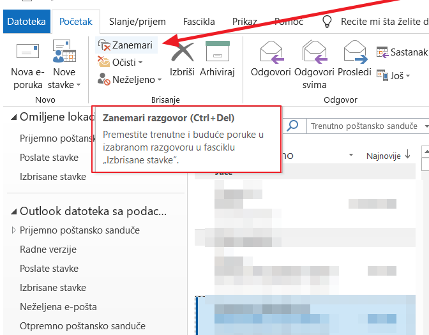
Task: Open the Otpremno poštansko sanduče folder
Action: coord(82,326)
